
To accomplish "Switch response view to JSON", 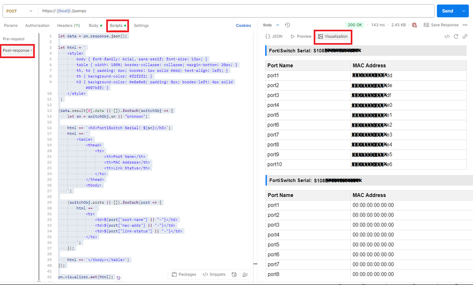I will pos(274,36).
